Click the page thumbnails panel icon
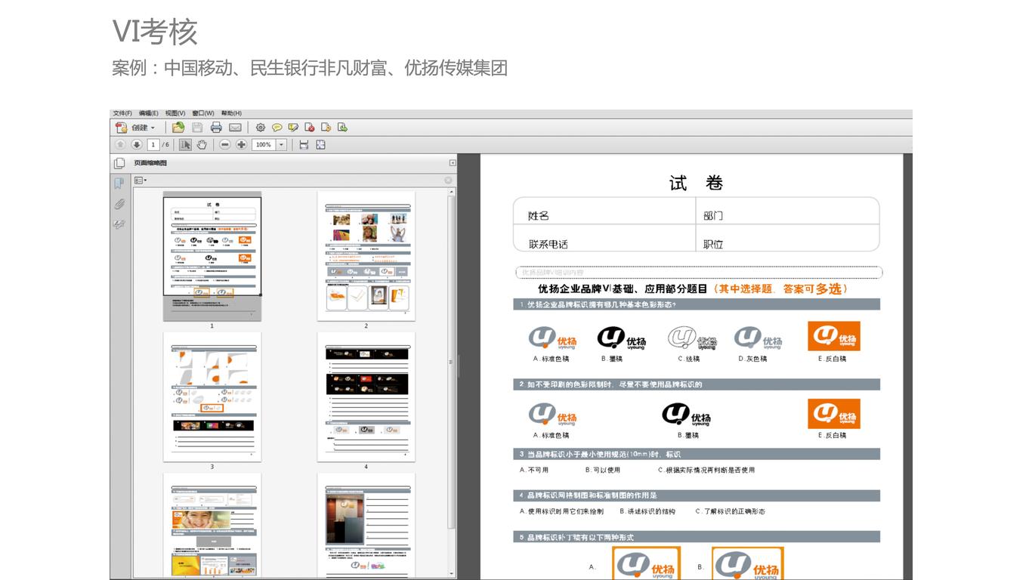The width and height of the screenshot is (1032, 580). tap(119, 163)
